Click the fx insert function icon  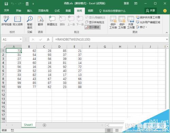click(48, 40)
